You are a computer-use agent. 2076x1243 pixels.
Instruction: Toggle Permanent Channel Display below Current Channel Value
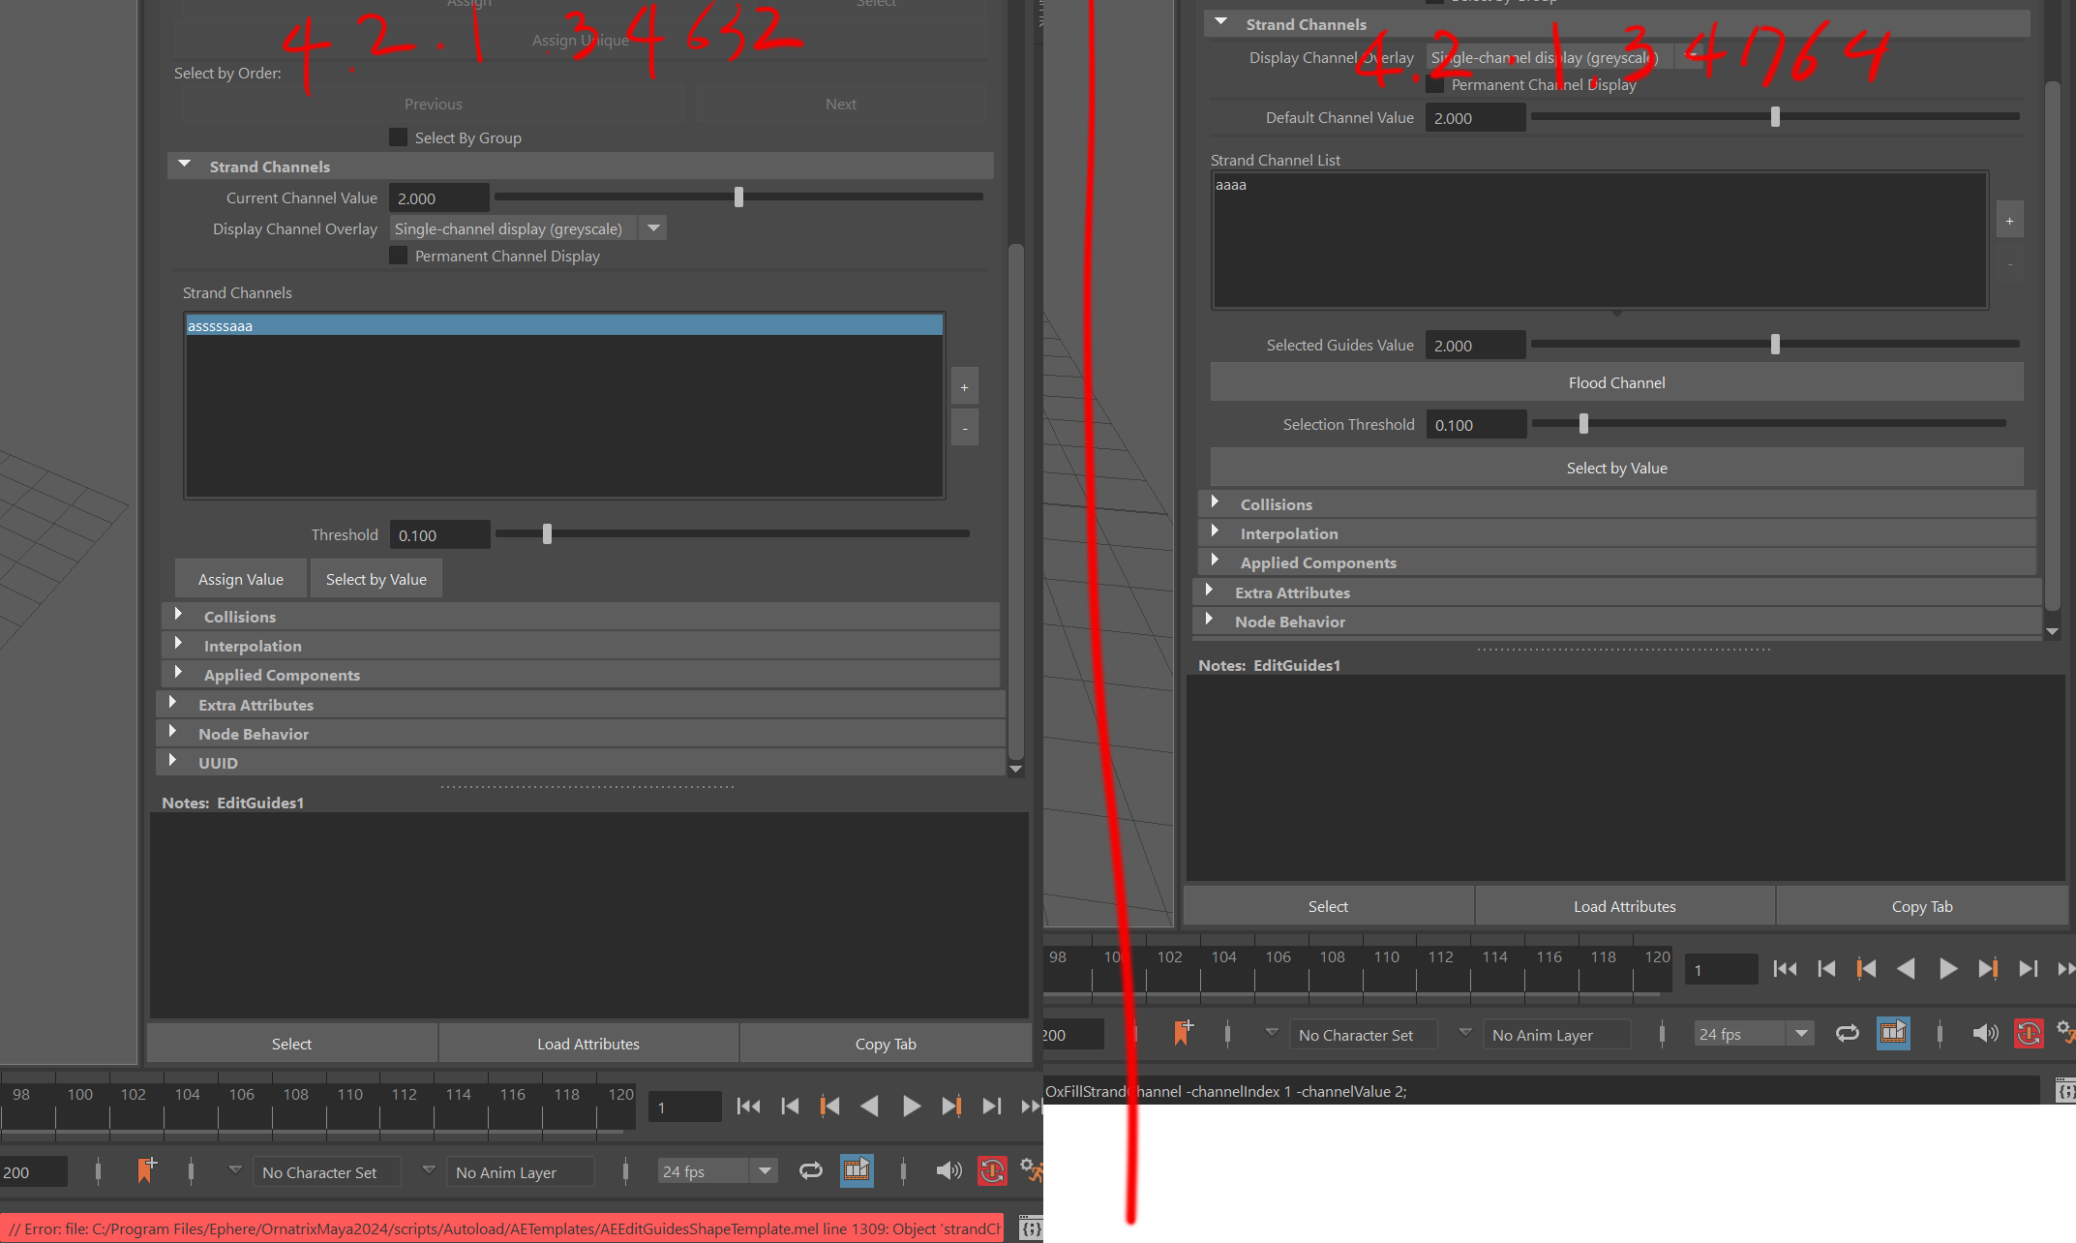[x=398, y=256]
